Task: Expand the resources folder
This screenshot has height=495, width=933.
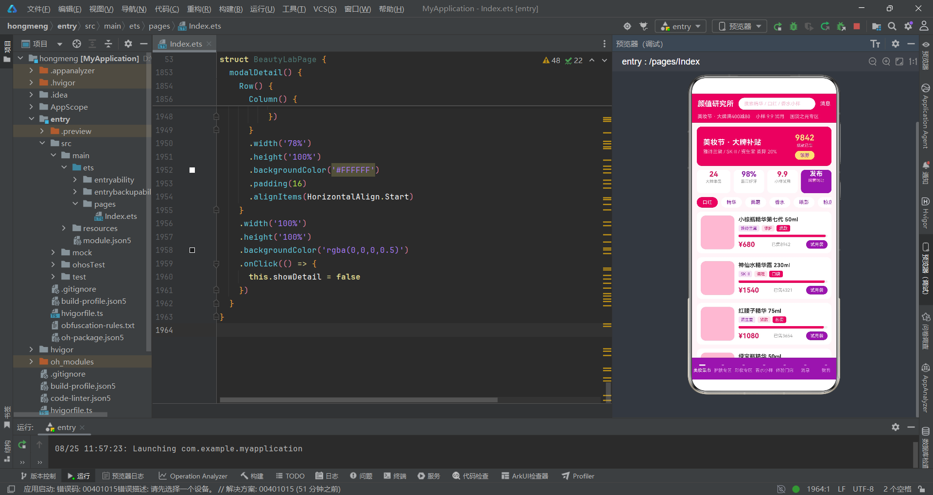Action: (x=64, y=228)
